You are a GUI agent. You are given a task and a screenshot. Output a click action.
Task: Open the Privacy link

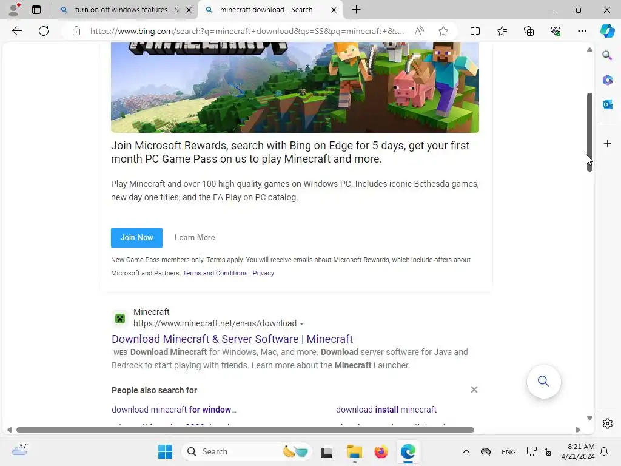[x=263, y=273]
